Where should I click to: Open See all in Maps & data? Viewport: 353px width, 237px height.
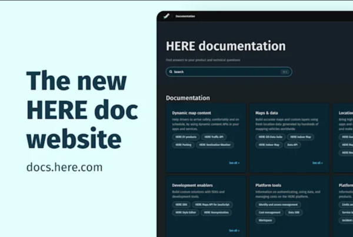tap(317, 163)
